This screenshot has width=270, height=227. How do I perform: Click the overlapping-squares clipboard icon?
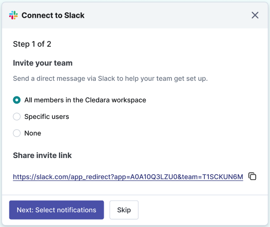[252, 176]
